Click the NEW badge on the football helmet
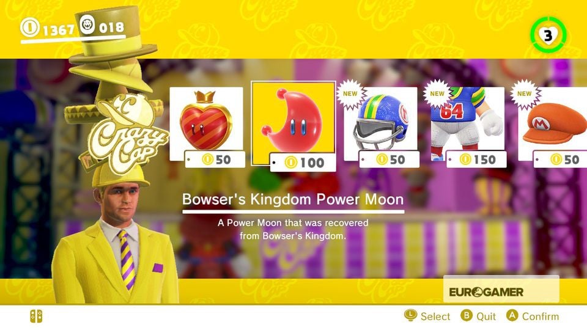 [x=350, y=94]
